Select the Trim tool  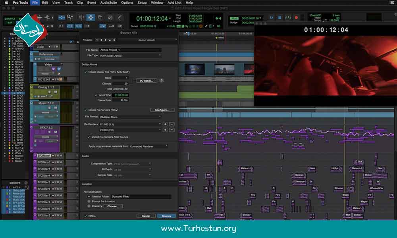(81, 17)
